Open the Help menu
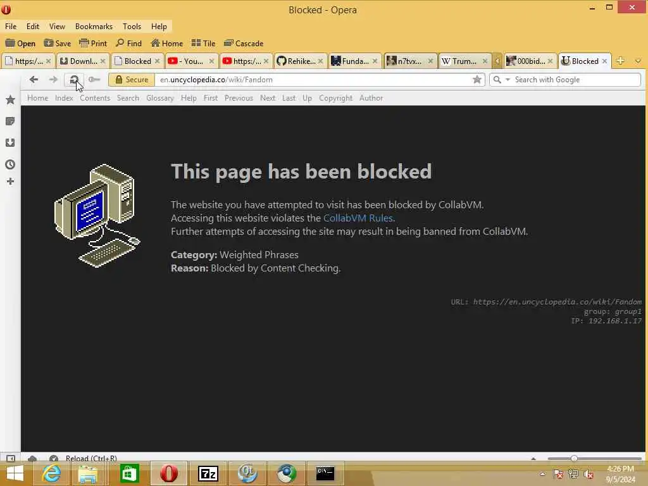Image resolution: width=648 pixels, height=486 pixels. pyautogui.click(x=159, y=27)
